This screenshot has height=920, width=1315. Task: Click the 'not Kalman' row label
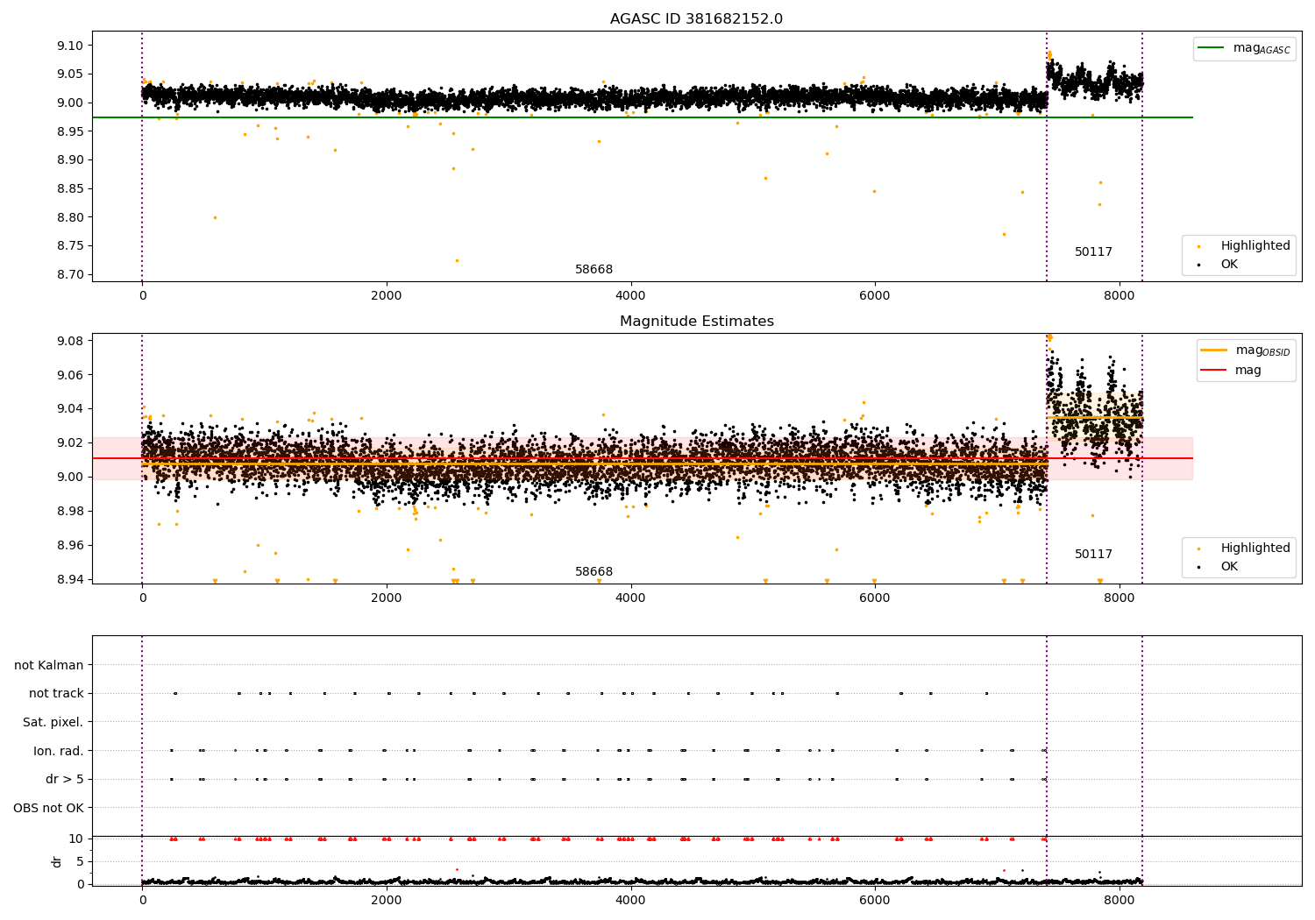pos(49,665)
